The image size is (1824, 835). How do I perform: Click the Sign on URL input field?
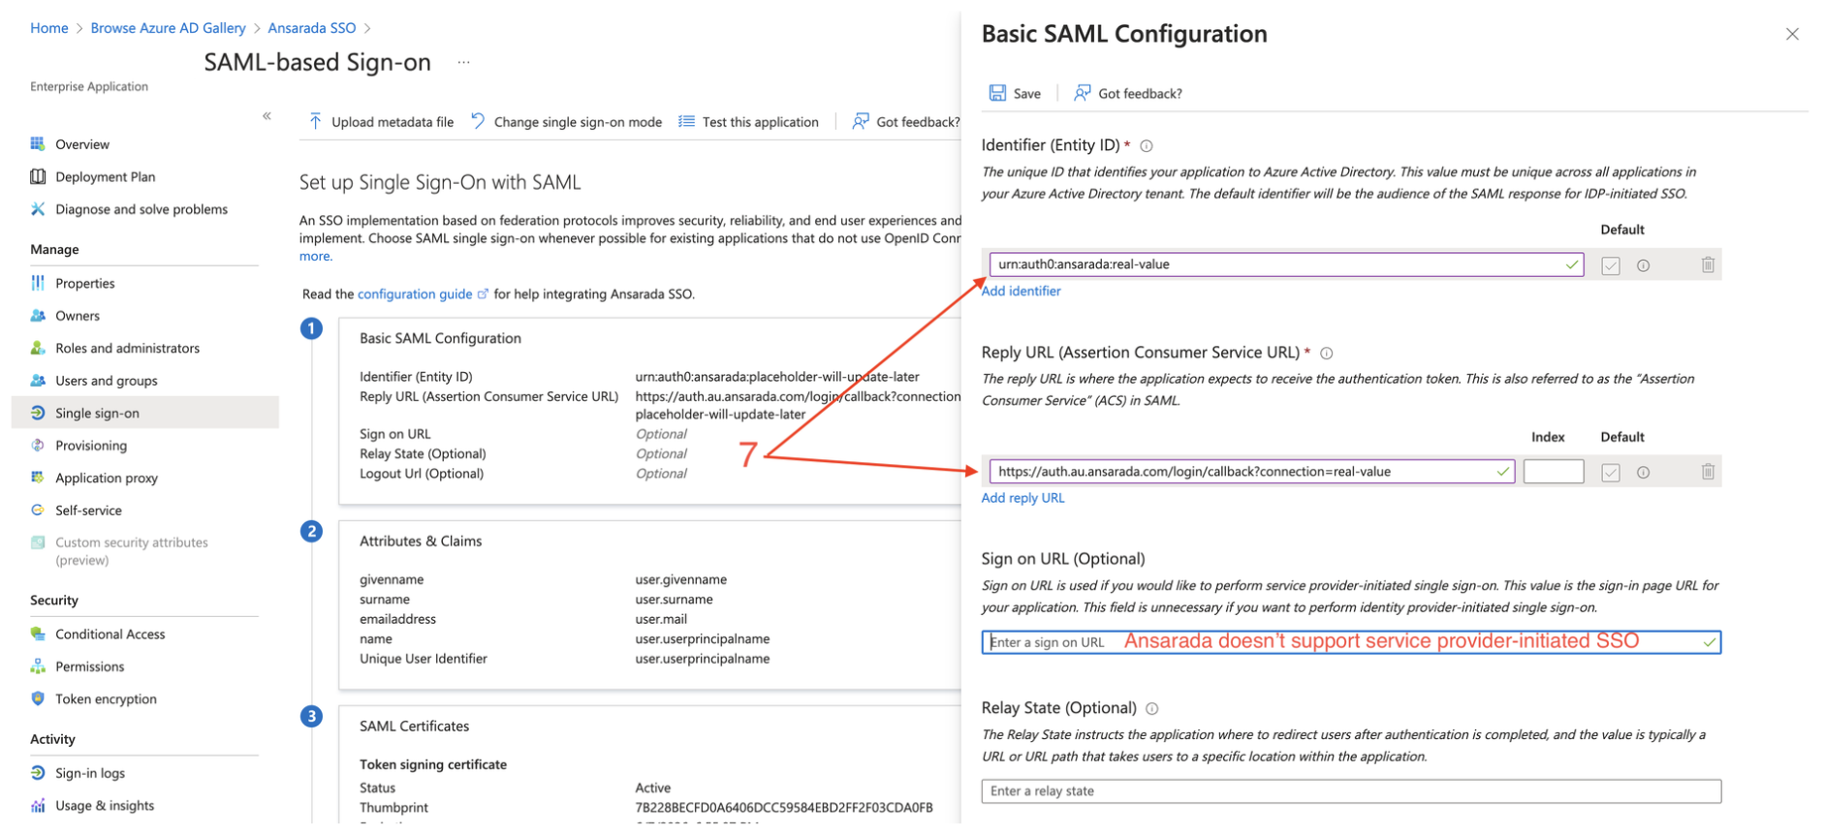click(x=1351, y=642)
